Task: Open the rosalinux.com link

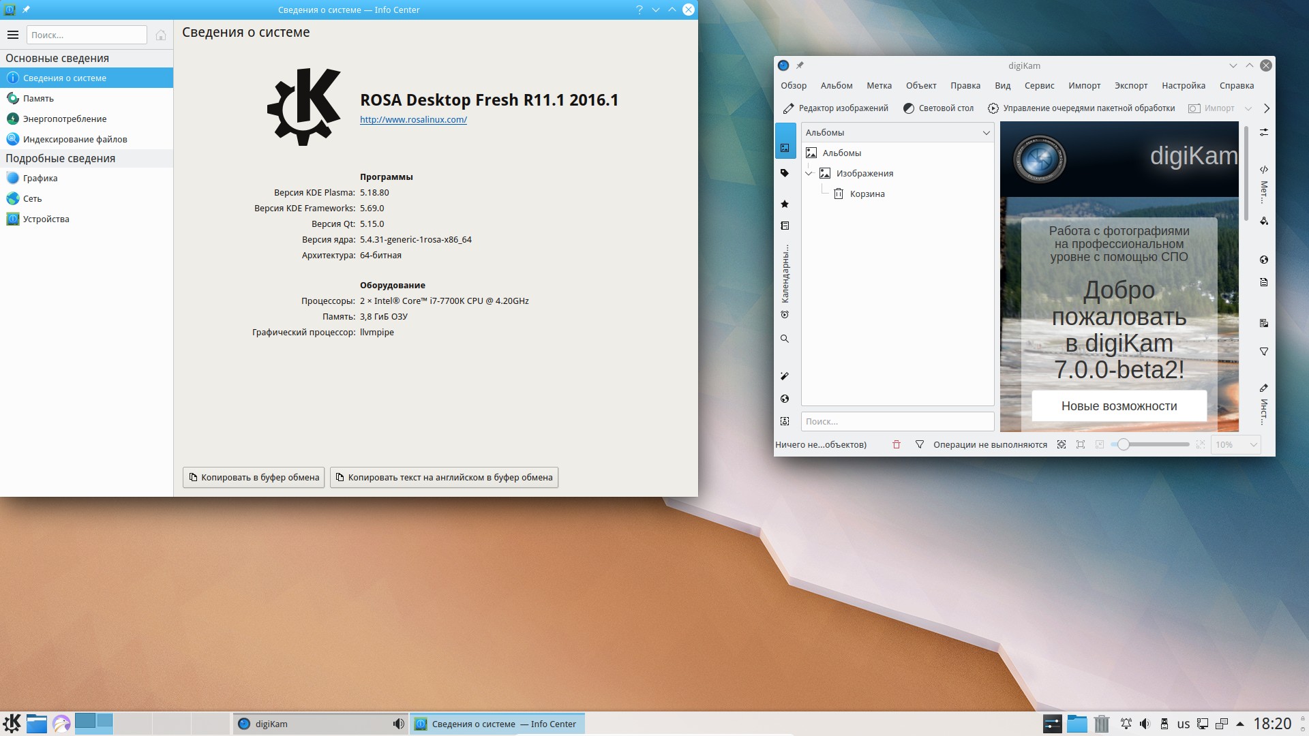Action: point(413,120)
